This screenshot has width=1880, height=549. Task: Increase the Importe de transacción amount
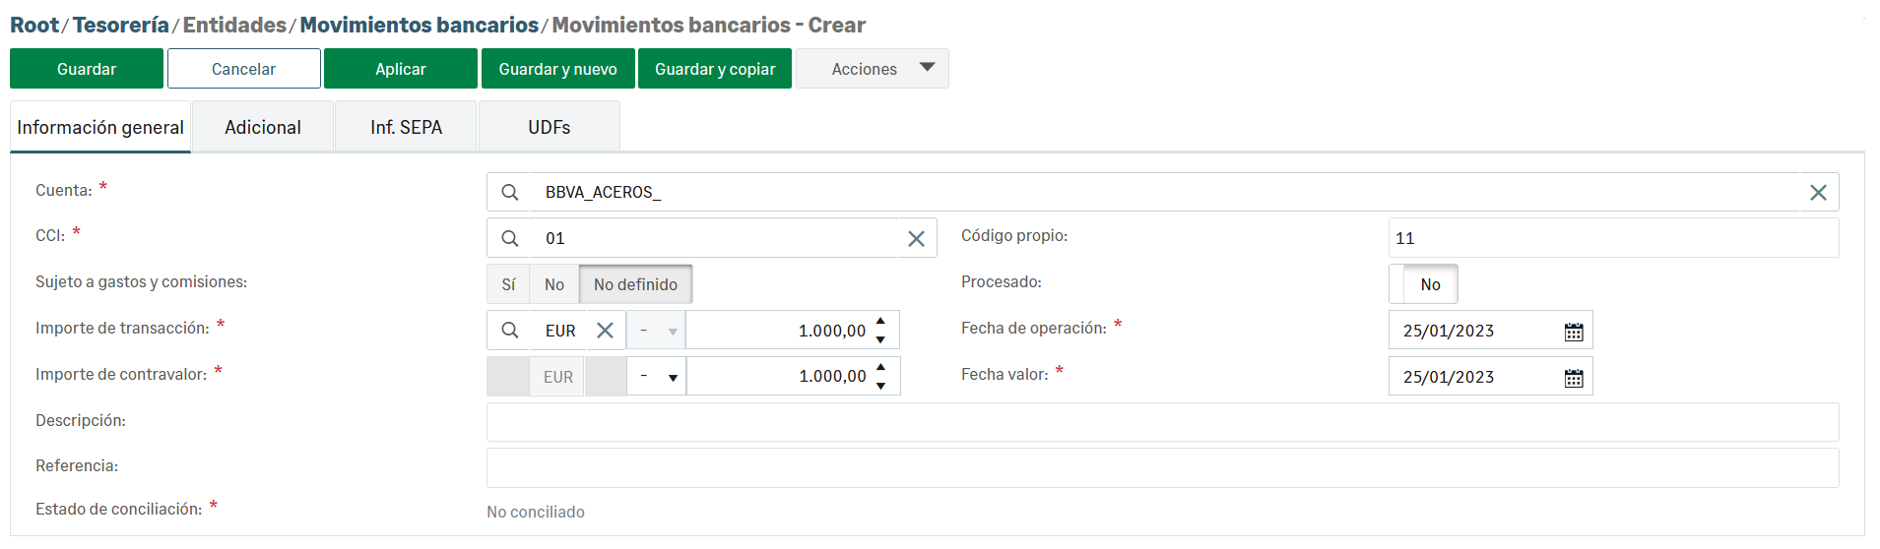pos(880,322)
